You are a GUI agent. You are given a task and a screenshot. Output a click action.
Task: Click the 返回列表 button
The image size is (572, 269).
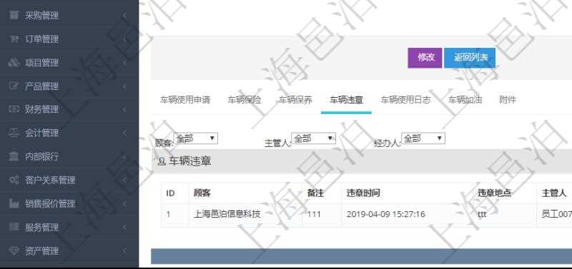(470, 58)
